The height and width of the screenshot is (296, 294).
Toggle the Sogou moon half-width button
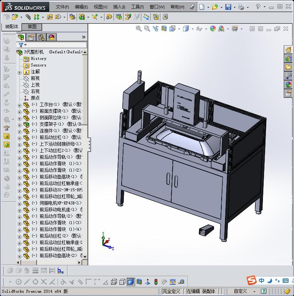pyautogui.click(x=270, y=281)
